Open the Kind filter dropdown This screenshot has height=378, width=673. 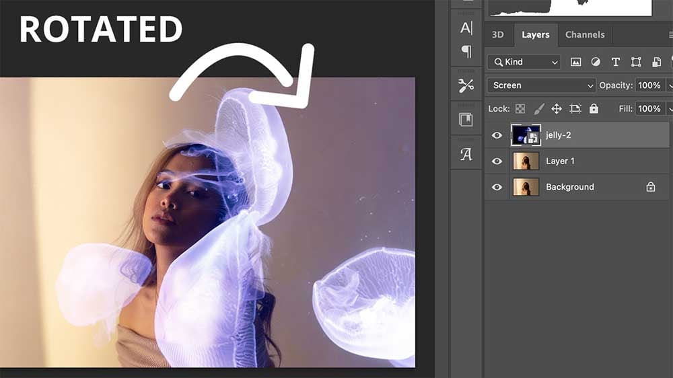point(524,62)
